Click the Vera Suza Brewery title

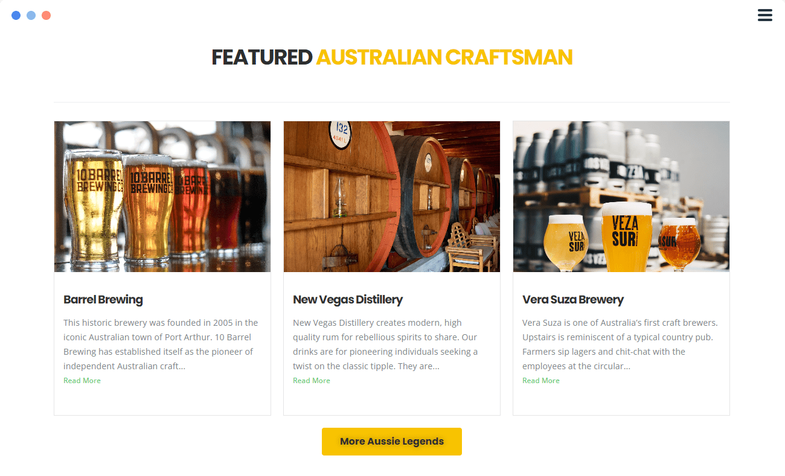[x=573, y=300]
